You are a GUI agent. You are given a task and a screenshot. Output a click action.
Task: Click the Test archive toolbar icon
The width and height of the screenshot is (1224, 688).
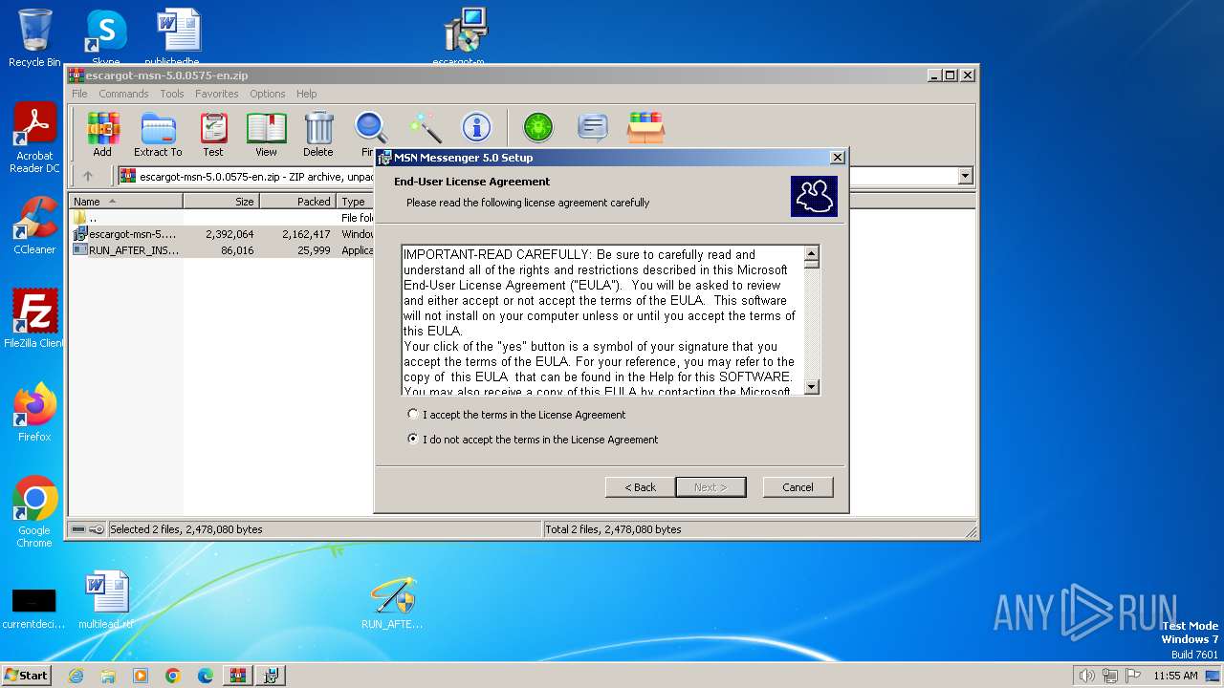[x=213, y=134]
